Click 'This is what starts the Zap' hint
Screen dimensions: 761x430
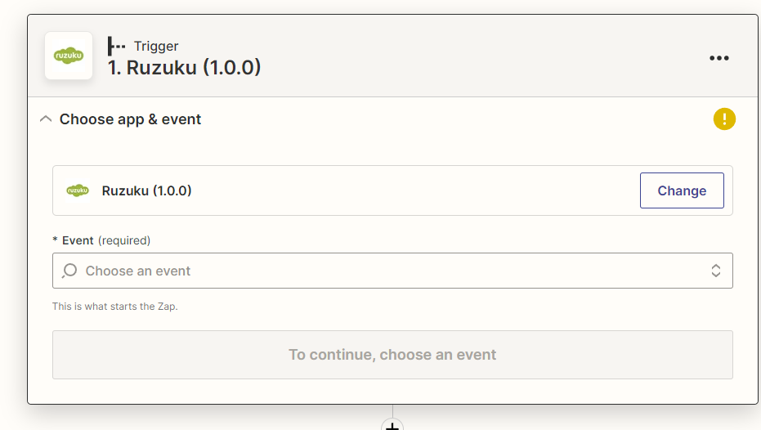point(114,307)
